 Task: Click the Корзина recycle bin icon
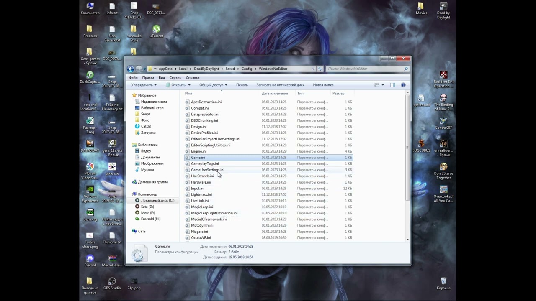coord(443,283)
